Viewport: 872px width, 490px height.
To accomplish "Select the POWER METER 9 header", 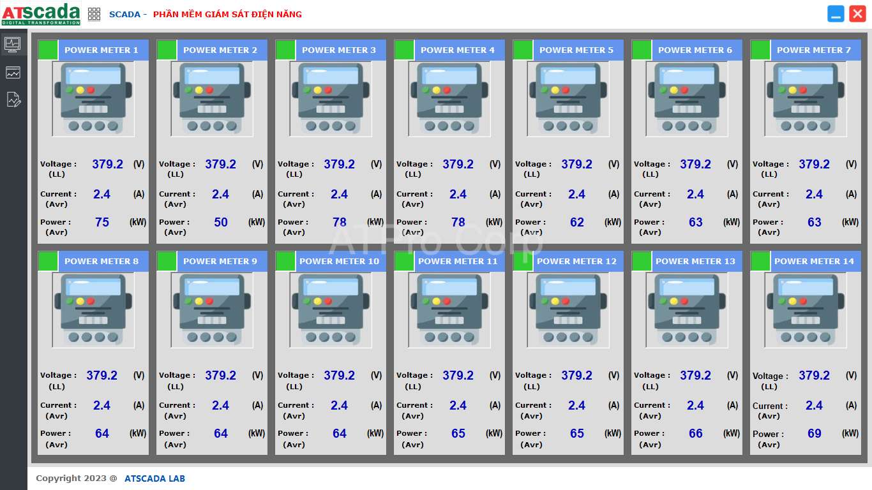I will 220,261.
